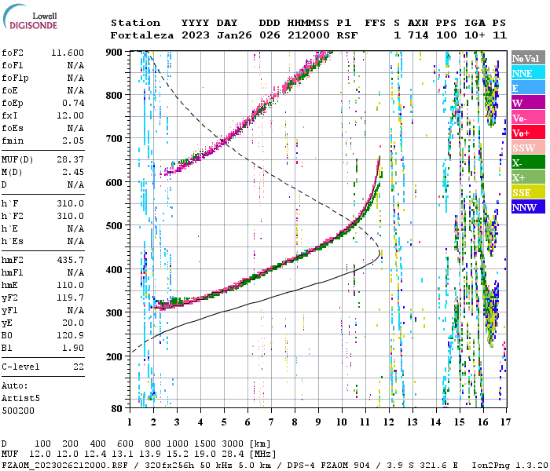Click the yF2 value 119.7
The height and width of the screenshot is (471, 550).
coord(71,298)
